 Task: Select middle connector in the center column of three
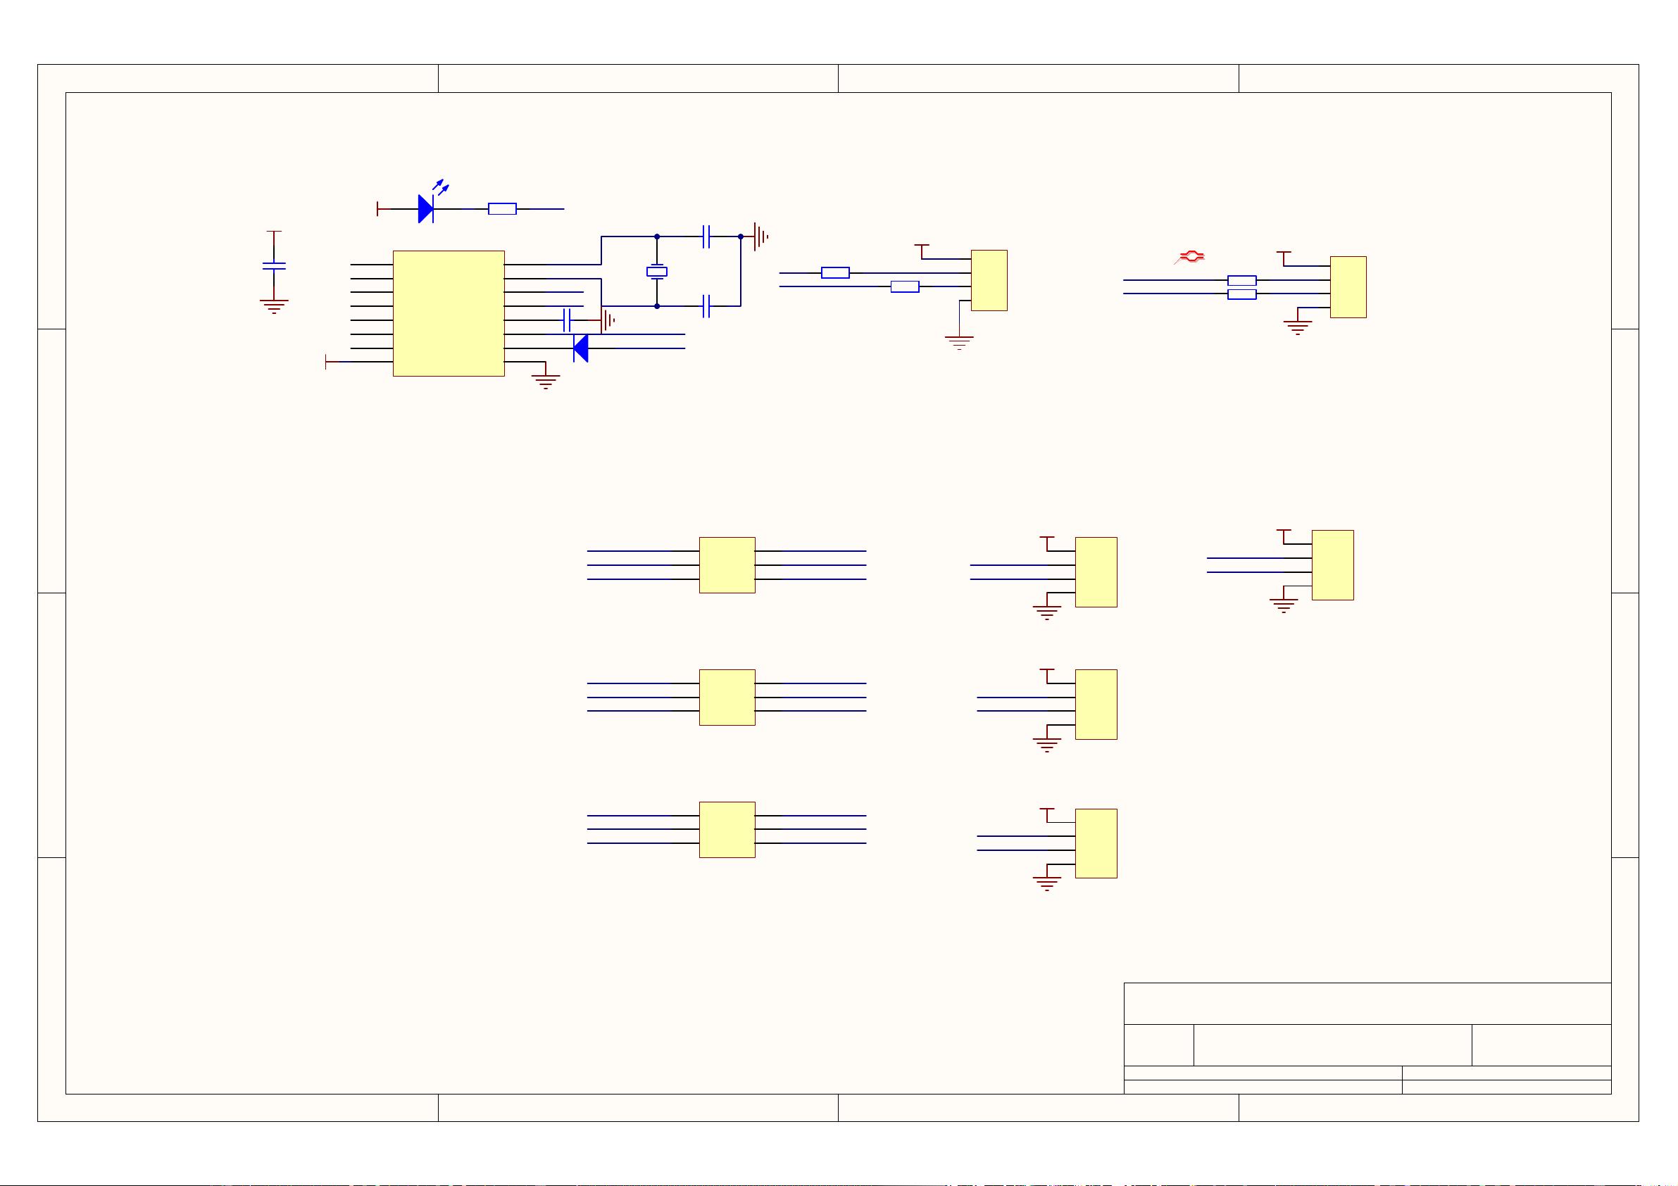[1096, 705]
